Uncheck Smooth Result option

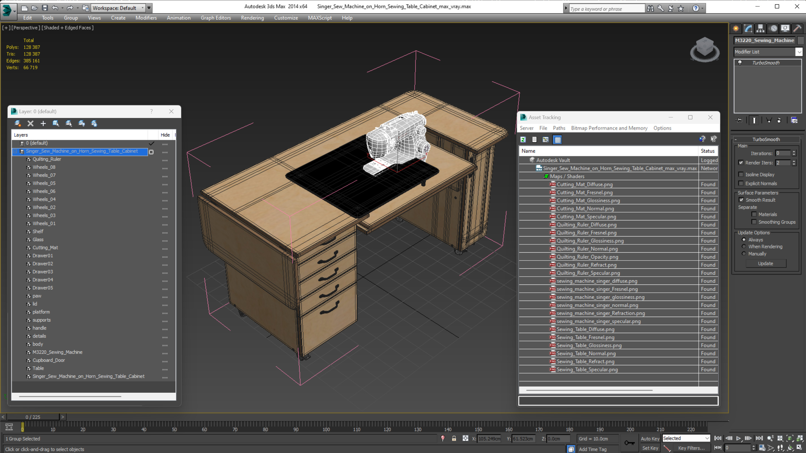pos(741,200)
